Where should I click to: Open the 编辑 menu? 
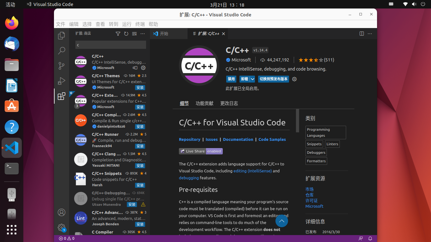tap(74, 24)
